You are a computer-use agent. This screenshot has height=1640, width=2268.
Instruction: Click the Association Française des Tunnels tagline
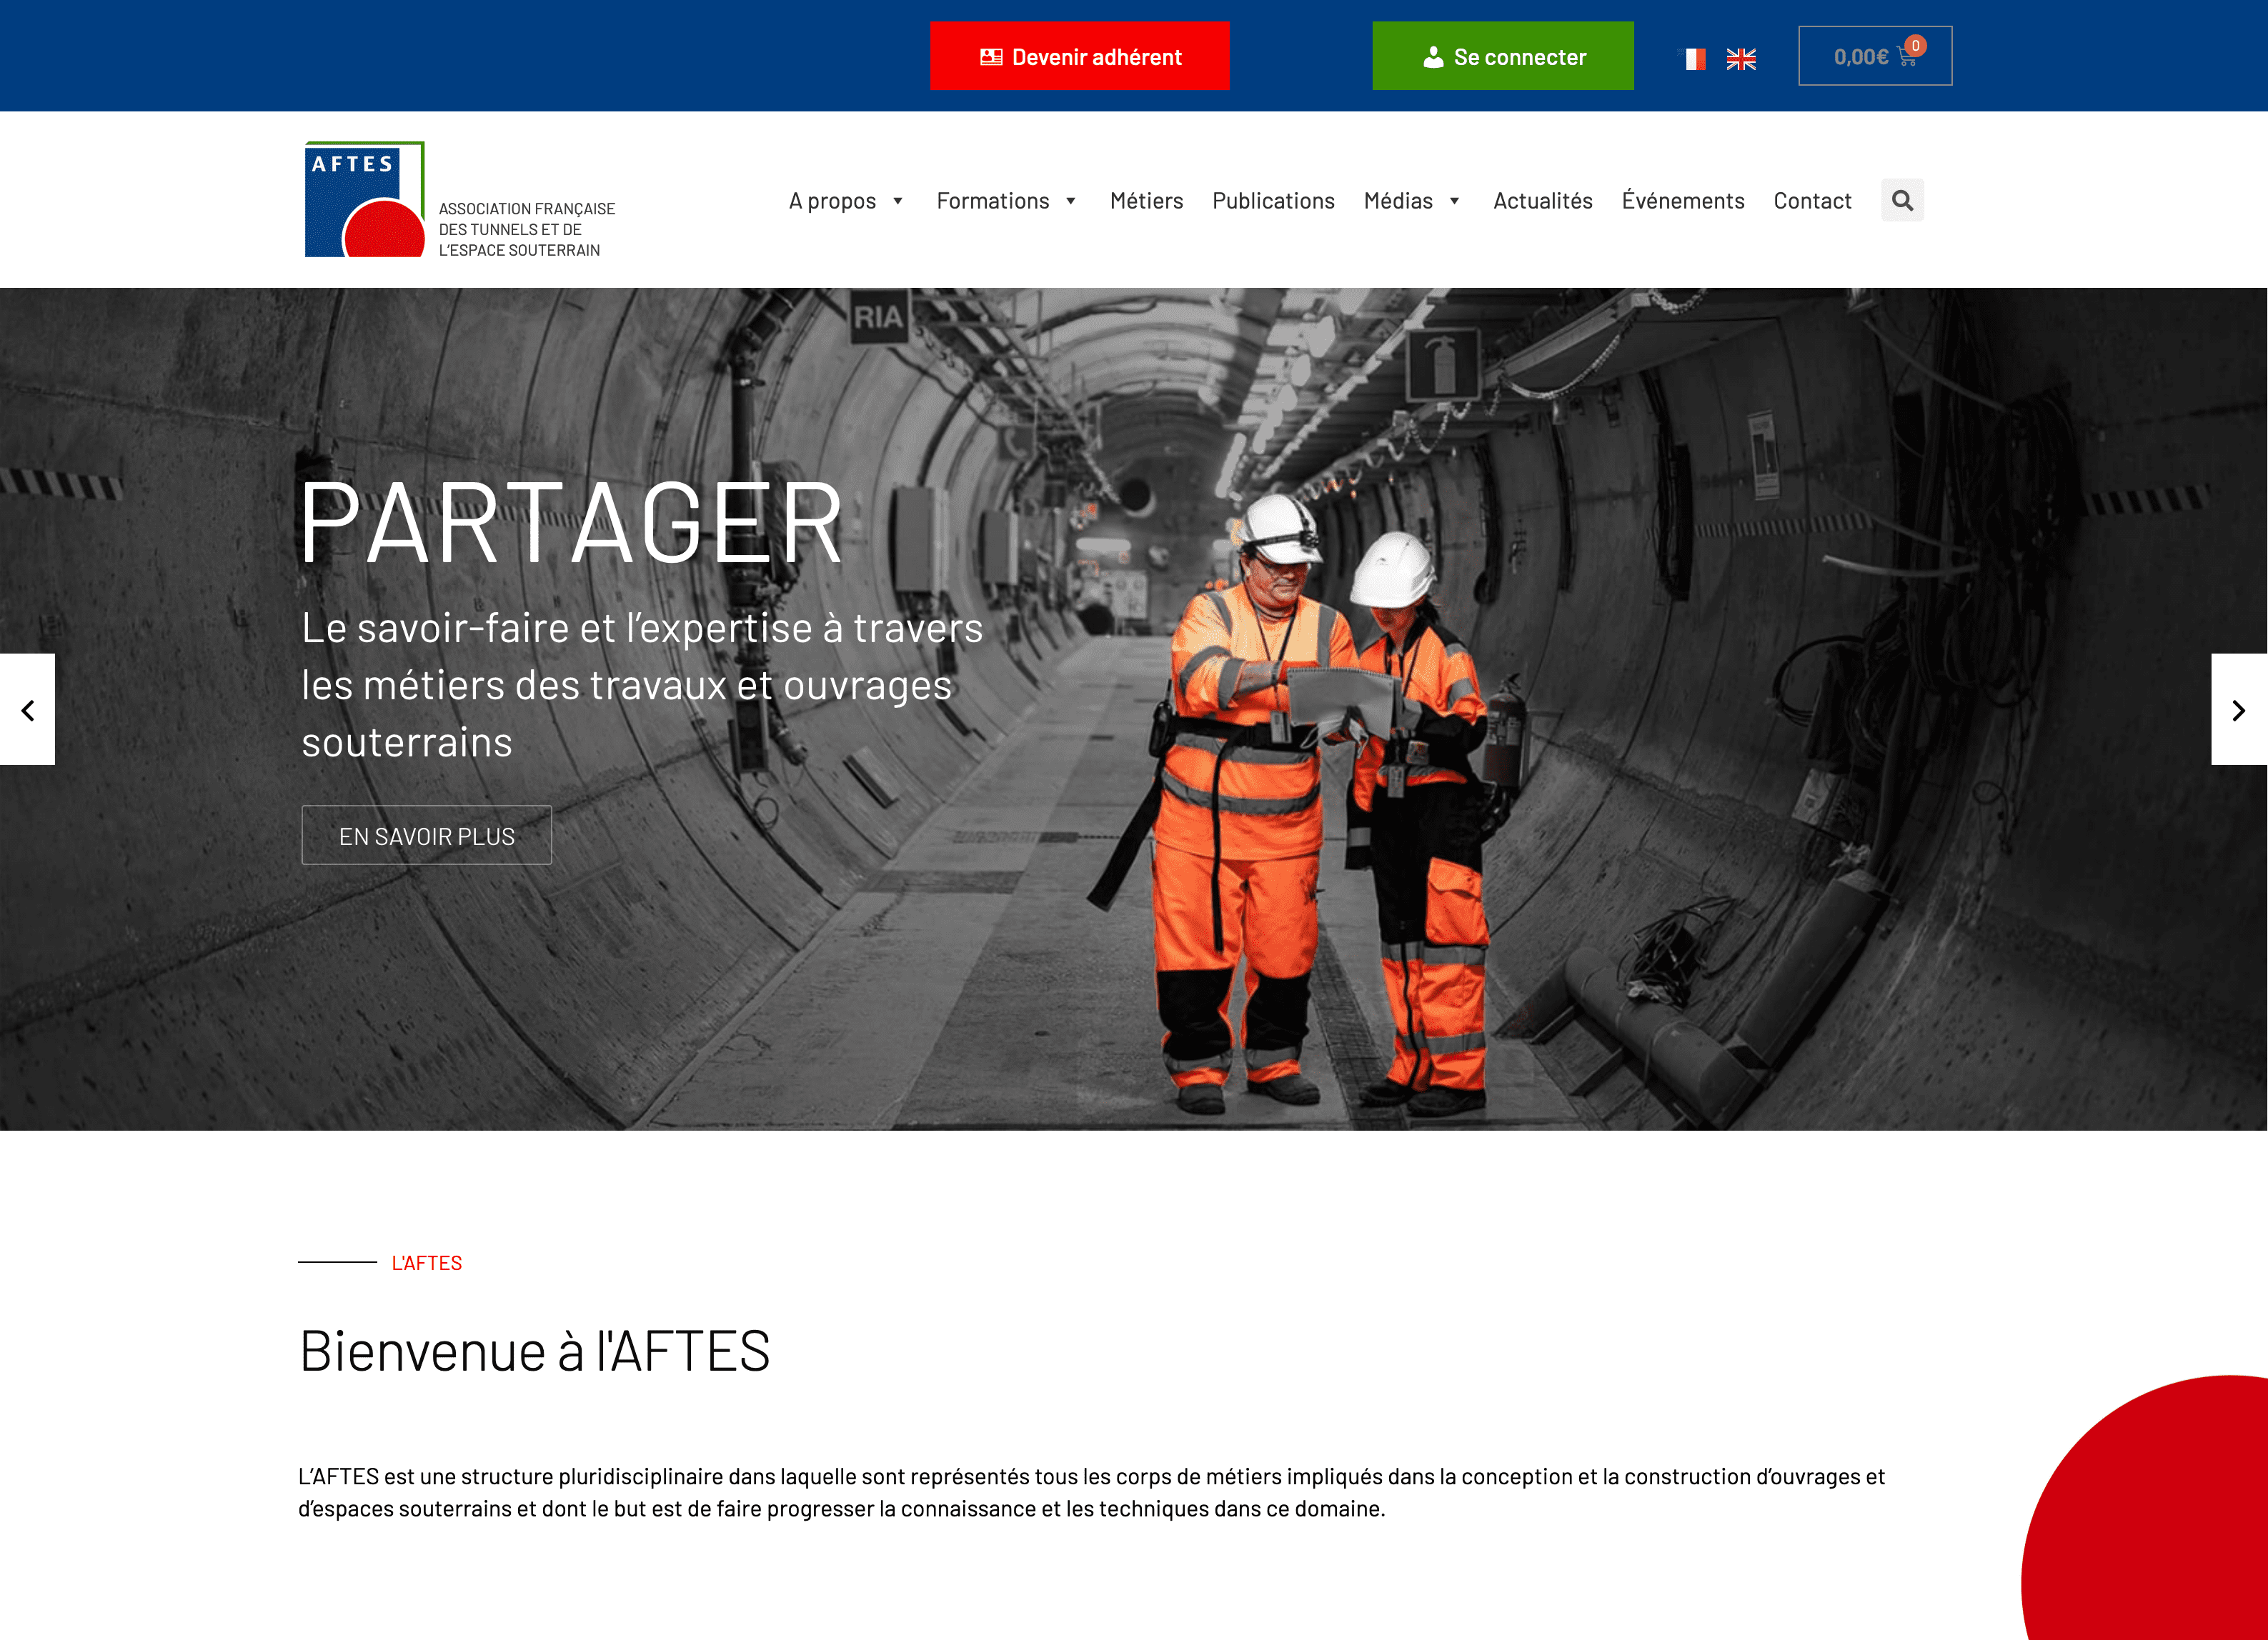click(x=527, y=229)
